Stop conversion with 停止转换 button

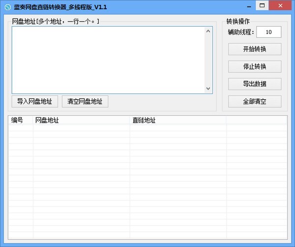coord(255,66)
